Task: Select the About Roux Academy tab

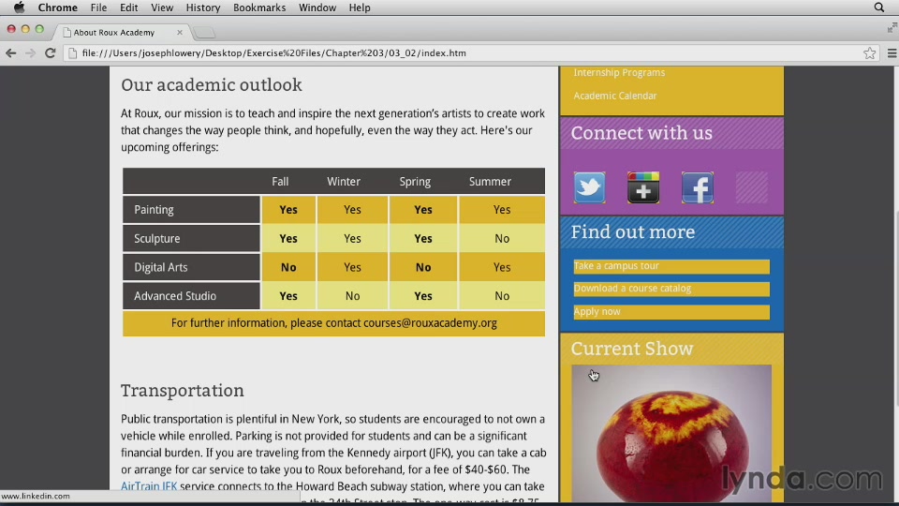Action: 121,32
